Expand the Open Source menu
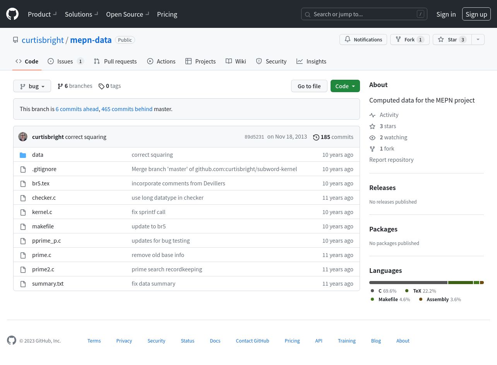This screenshot has height=365, width=497. click(128, 14)
